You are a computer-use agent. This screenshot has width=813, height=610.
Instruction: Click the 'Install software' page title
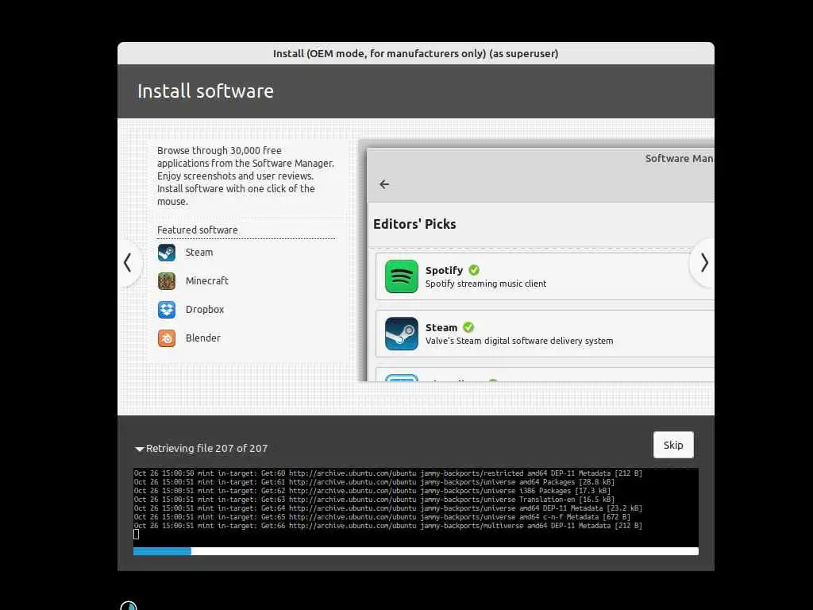pyautogui.click(x=206, y=91)
